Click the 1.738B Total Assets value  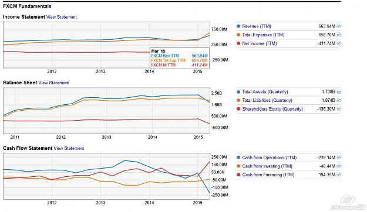click(328, 92)
